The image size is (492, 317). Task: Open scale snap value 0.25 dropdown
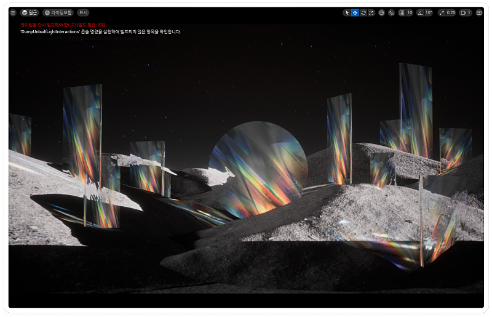(451, 12)
